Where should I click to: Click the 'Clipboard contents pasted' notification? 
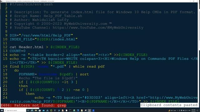coord(169,105)
